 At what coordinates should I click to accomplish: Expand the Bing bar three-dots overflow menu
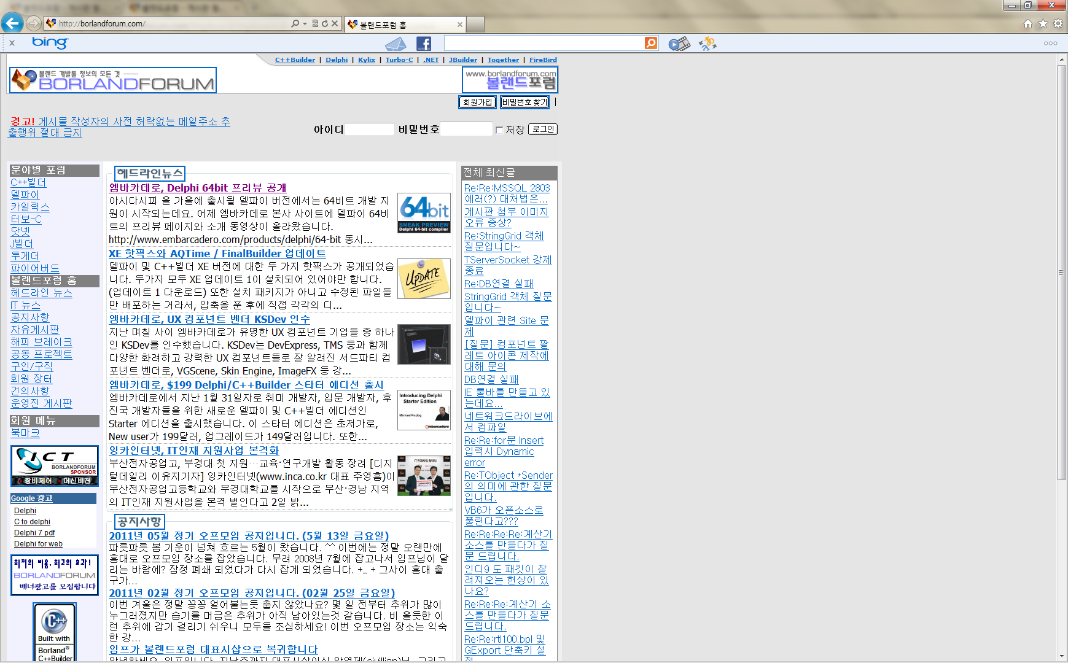[1050, 43]
